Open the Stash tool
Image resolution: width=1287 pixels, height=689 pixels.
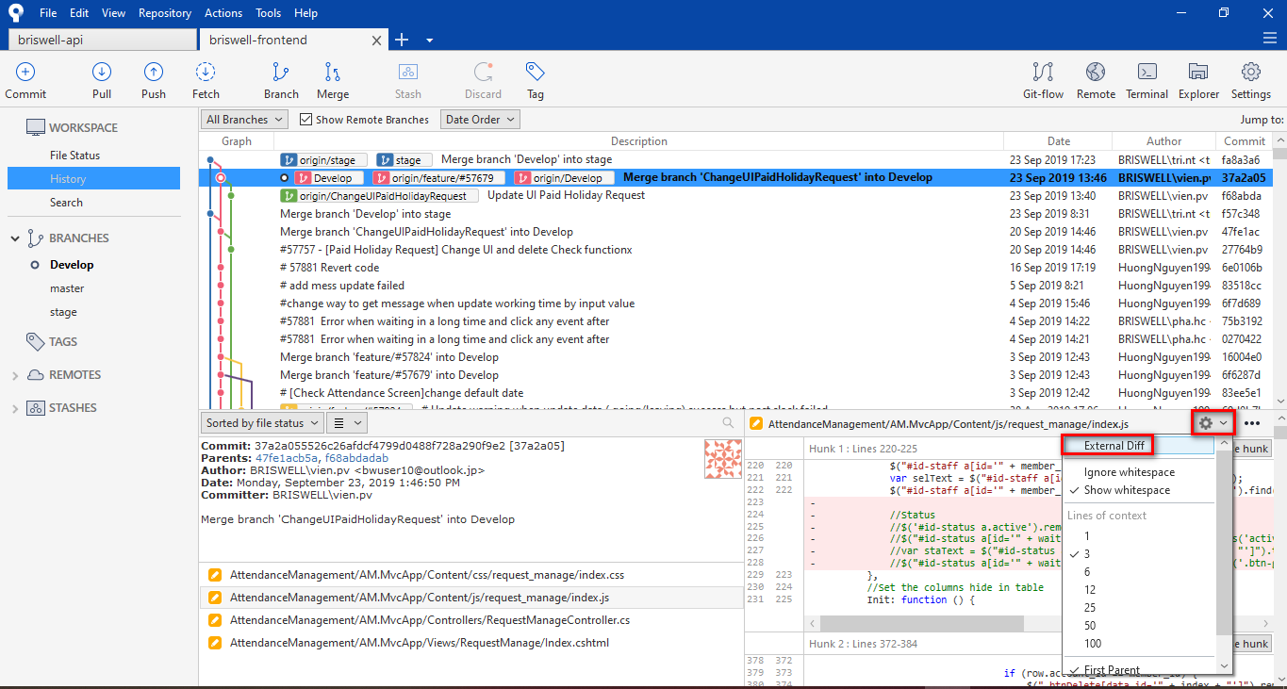coord(407,80)
